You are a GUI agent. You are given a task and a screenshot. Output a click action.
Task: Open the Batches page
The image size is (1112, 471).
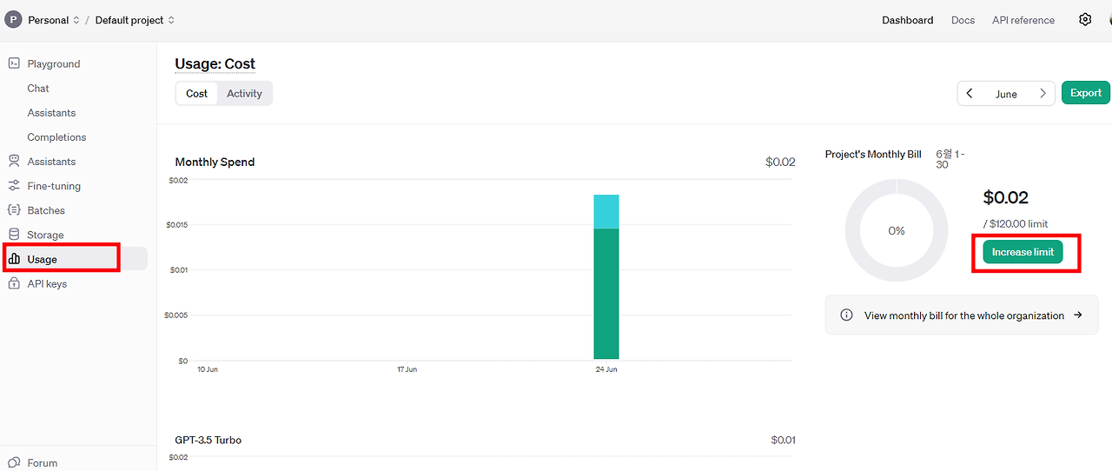pyautogui.click(x=46, y=210)
